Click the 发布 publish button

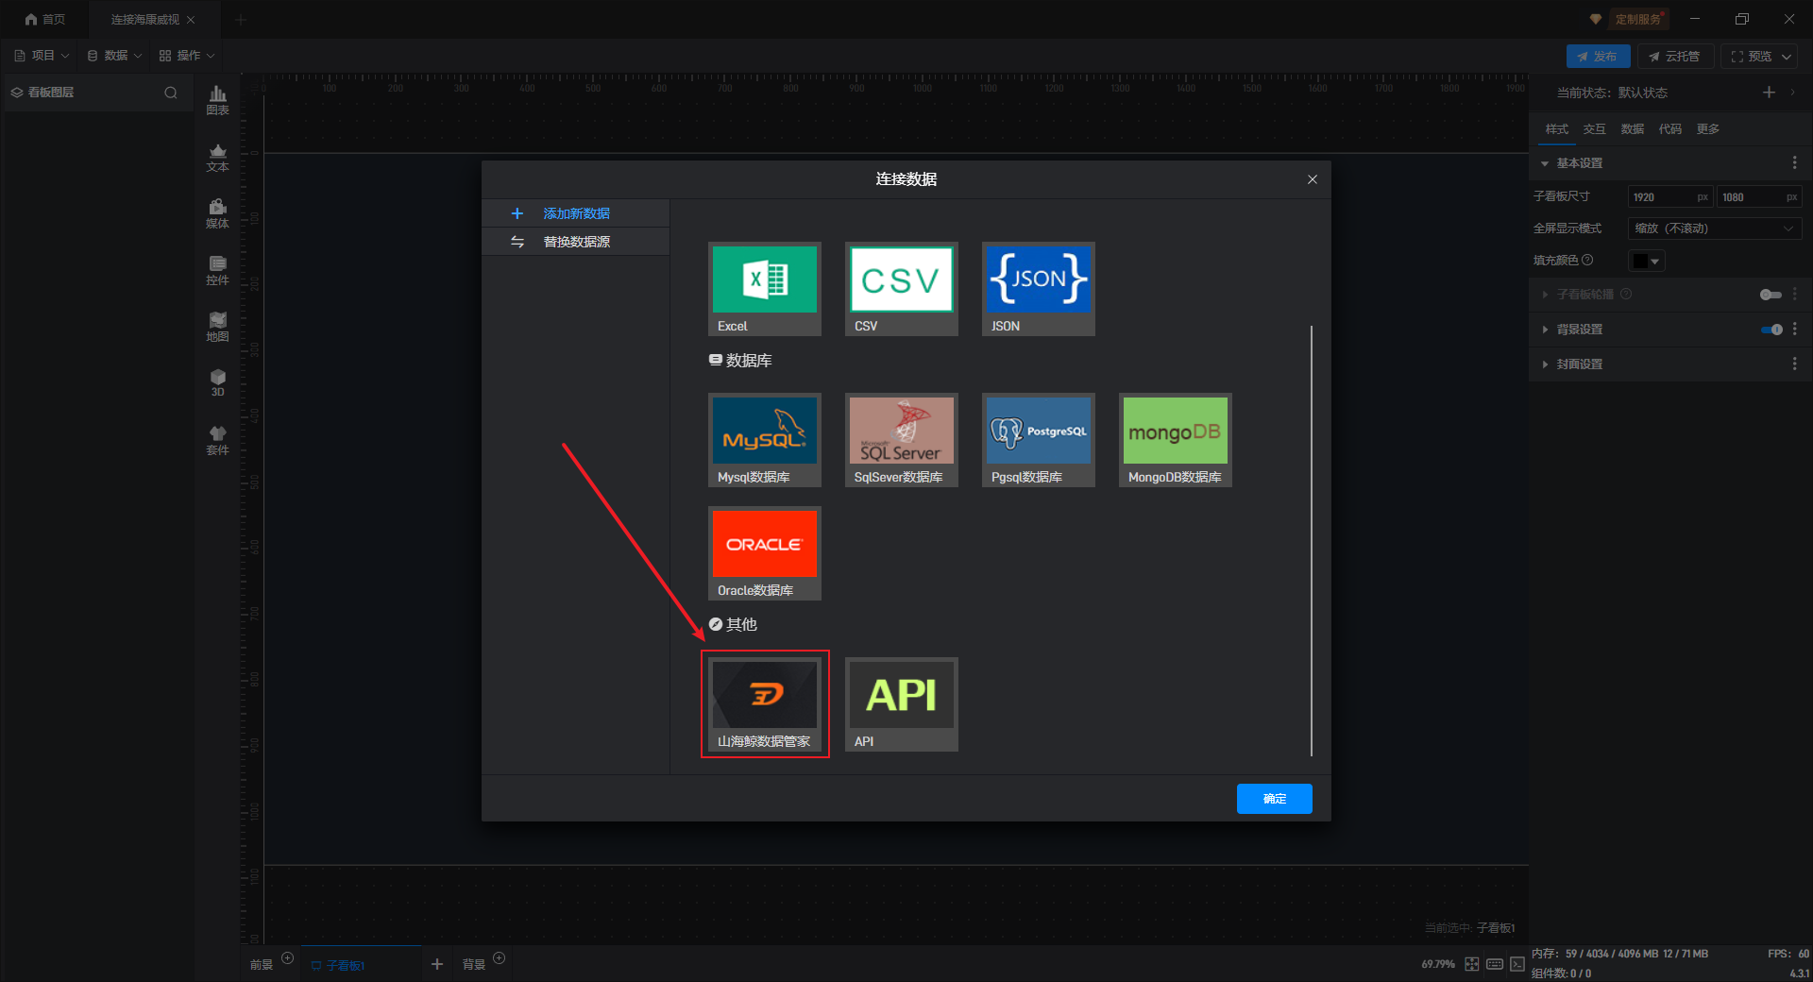pyautogui.click(x=1598, y=57)
